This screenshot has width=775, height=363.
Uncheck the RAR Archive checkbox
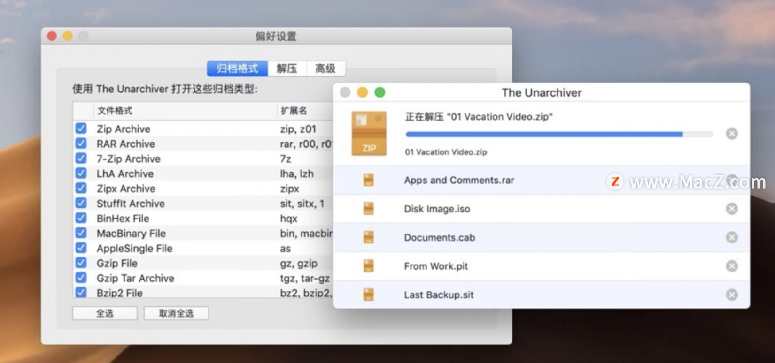[x=81, y=144]
